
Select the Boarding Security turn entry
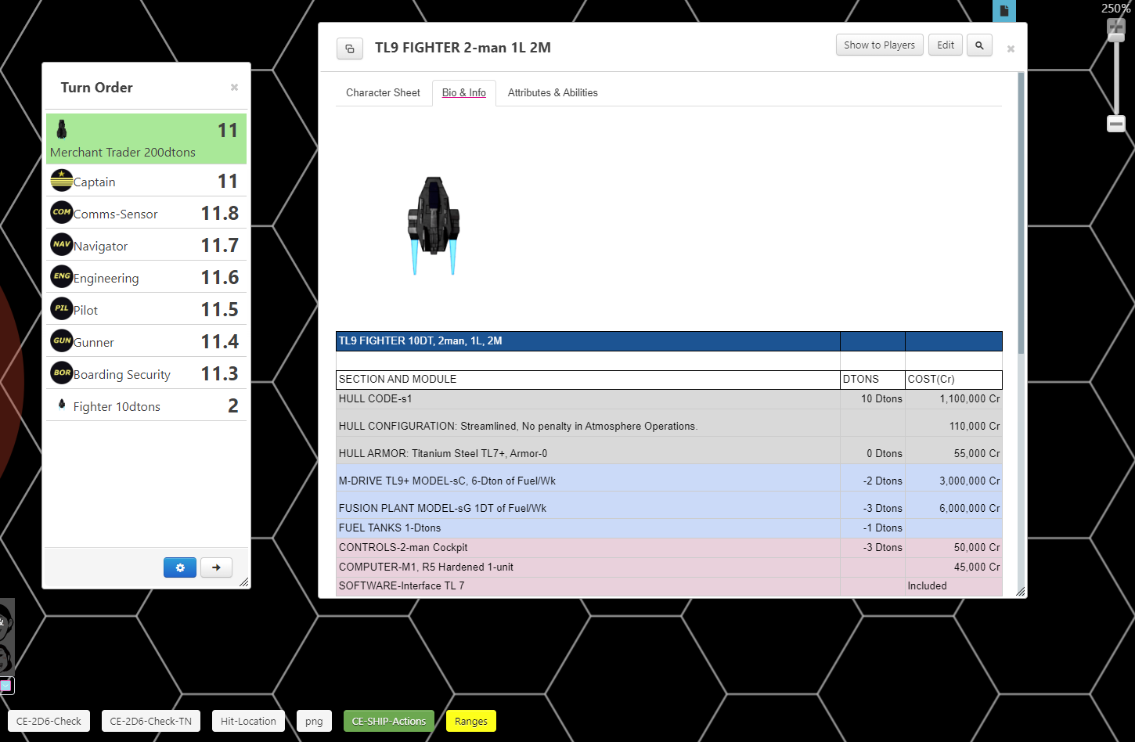pos(146,373)
